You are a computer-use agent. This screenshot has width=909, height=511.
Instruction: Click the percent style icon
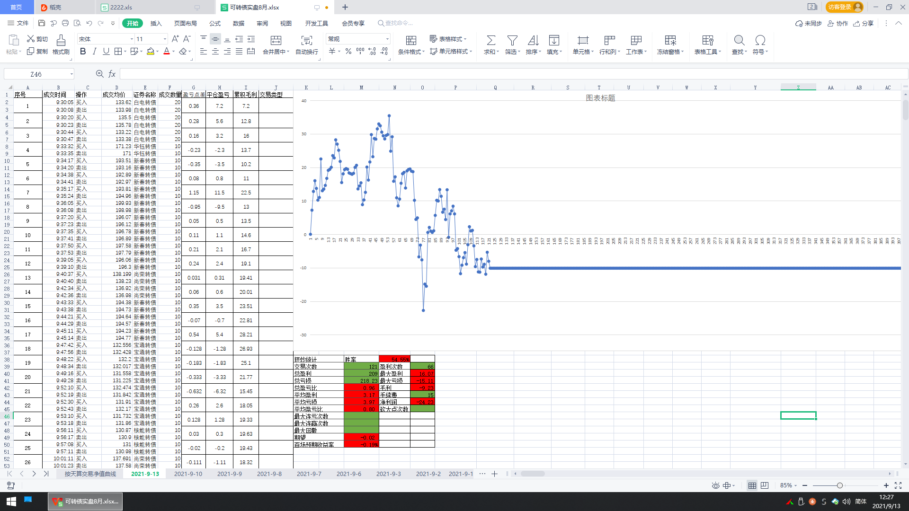tap(348, 51)
